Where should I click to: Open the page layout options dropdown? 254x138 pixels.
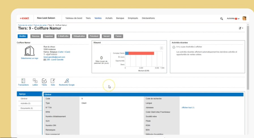tap(241, 28)
